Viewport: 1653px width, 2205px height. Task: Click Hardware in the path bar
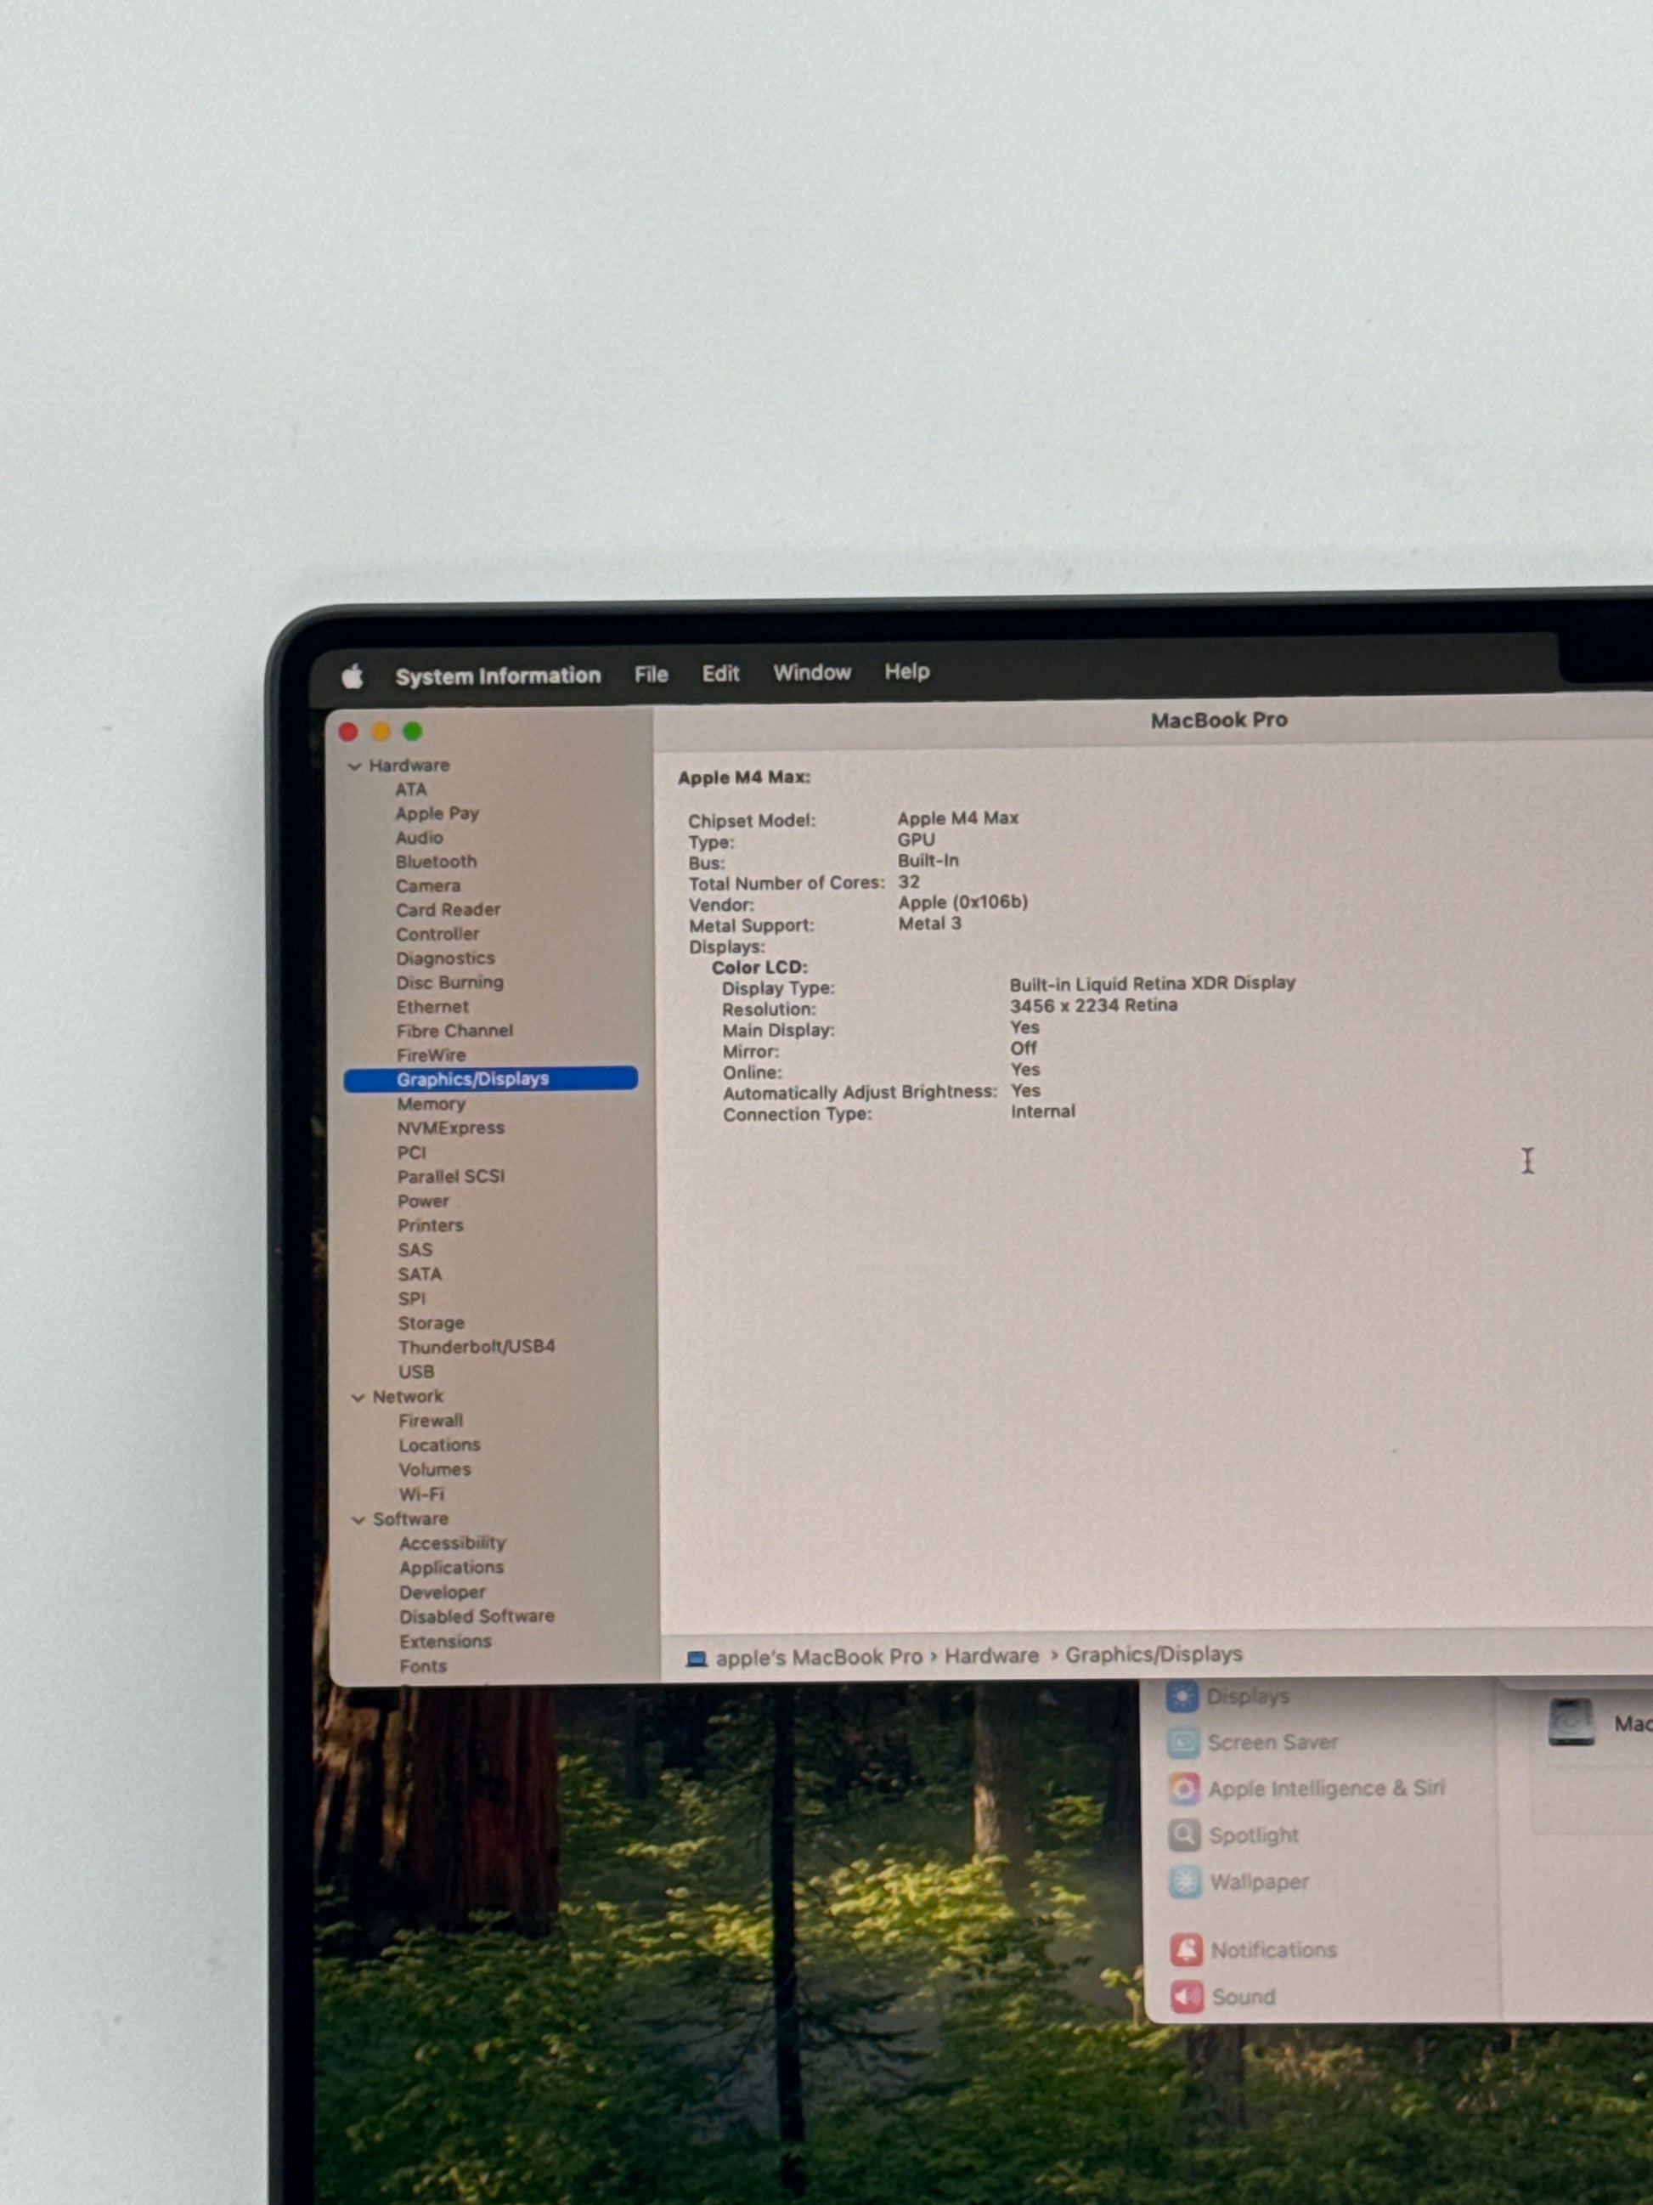point(990,1656)
